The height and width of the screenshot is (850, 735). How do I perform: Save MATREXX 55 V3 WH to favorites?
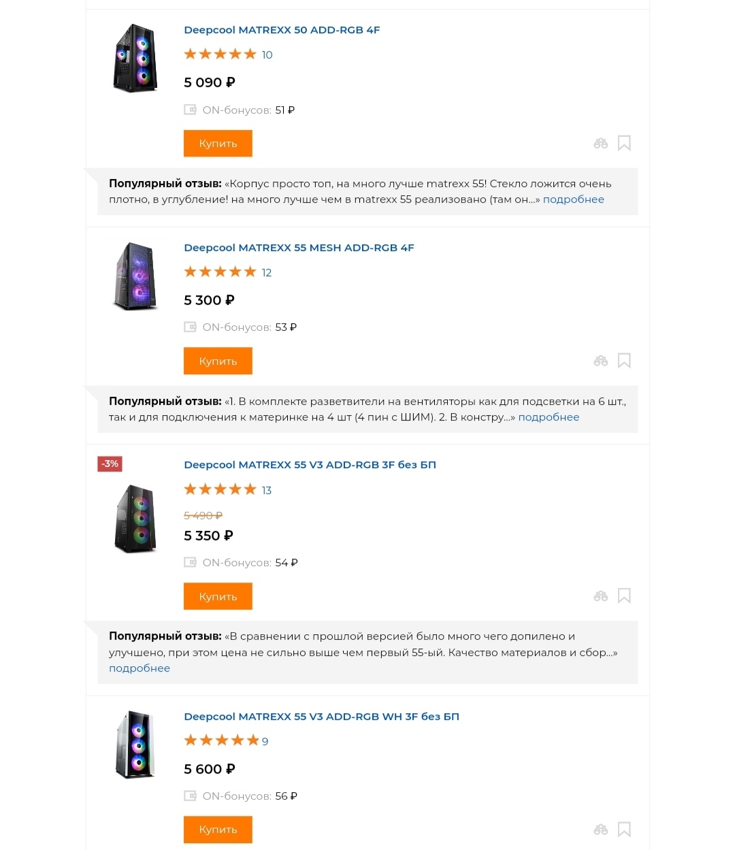pyautogui.click(x=624, y=830)
